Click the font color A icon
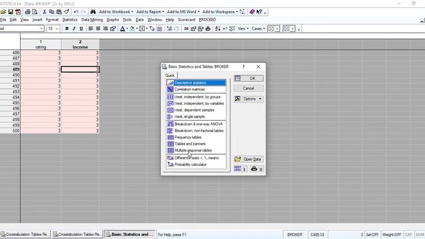Image resolution: width=425 pixels, height=239 pixels. tap(122, 29)
